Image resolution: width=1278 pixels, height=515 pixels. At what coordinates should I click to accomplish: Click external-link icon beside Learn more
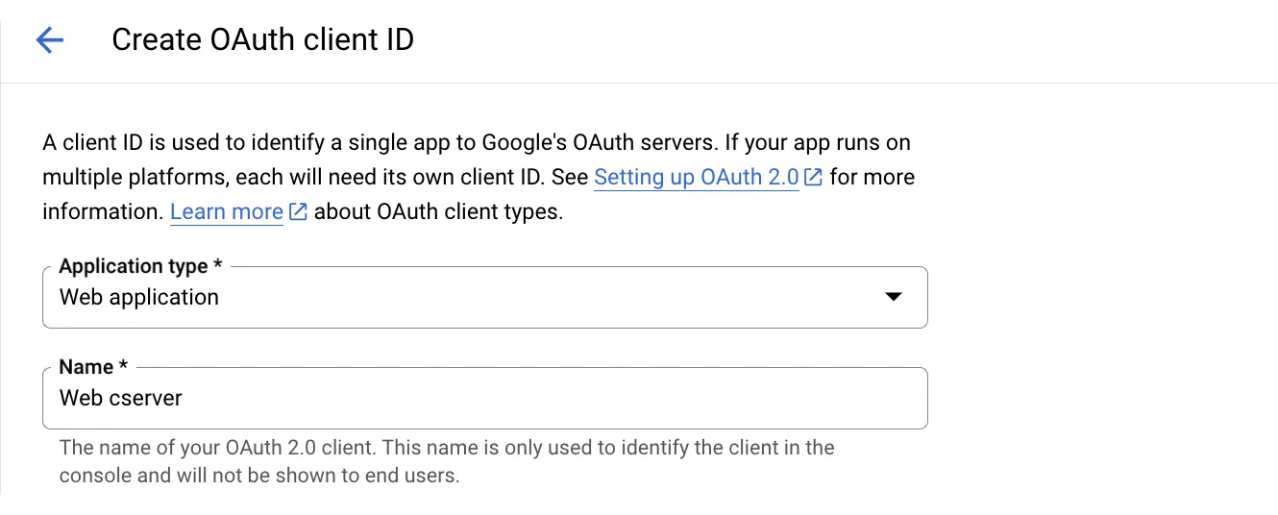(x=298, y=212)
